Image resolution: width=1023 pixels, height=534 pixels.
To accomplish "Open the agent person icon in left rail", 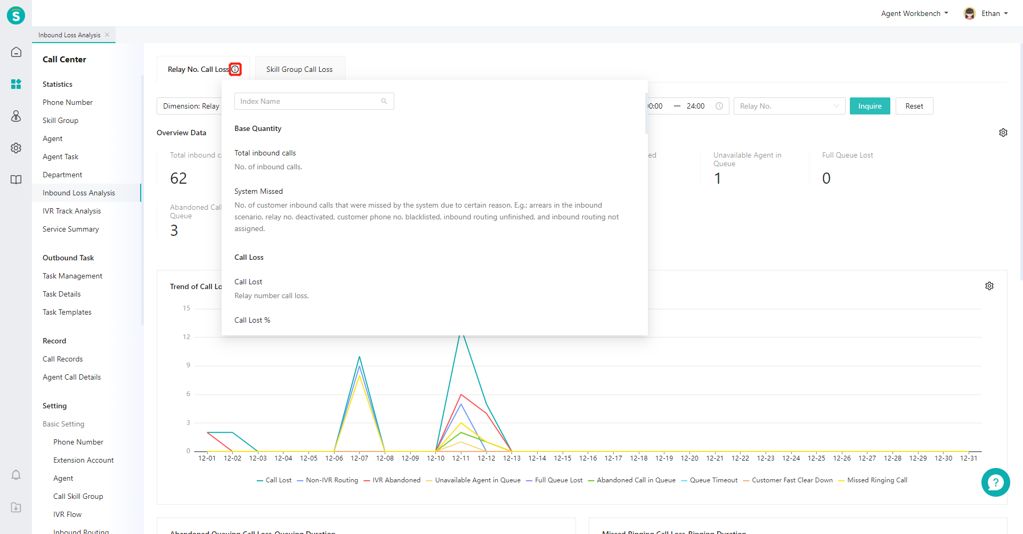I will tap(16, 116).
